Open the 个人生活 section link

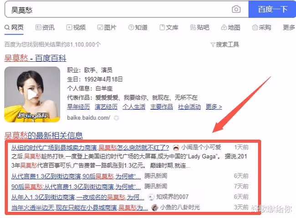[x=134, y=107]
